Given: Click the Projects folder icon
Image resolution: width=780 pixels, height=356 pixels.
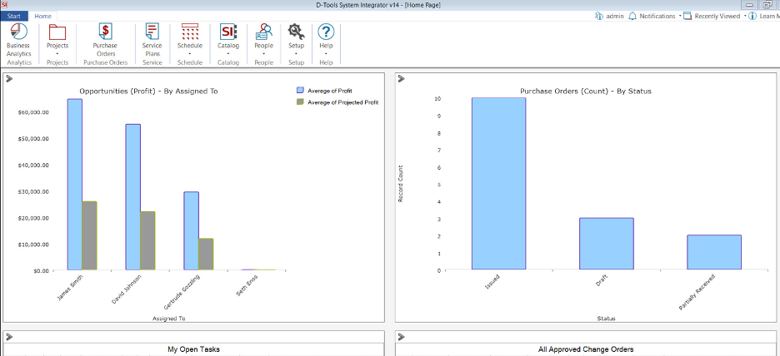Looking at the screenshot, I should click(57, 32).
